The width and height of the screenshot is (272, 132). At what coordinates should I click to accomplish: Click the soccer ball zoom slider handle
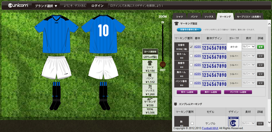(163, 64)
